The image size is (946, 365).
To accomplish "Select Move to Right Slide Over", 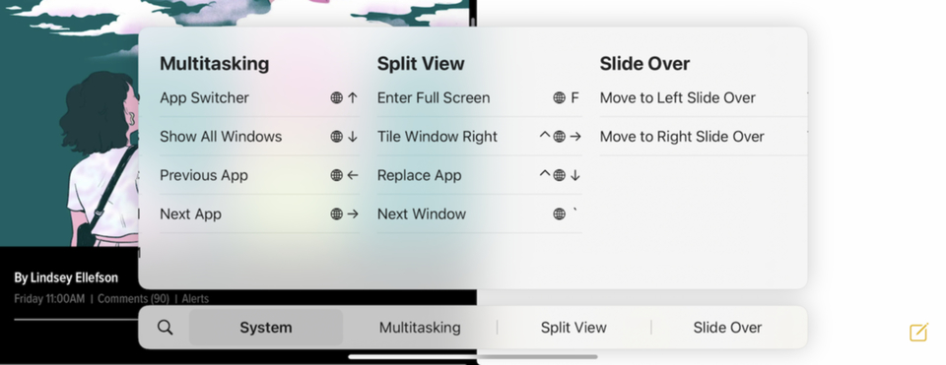I will click(x=704, y=137).
